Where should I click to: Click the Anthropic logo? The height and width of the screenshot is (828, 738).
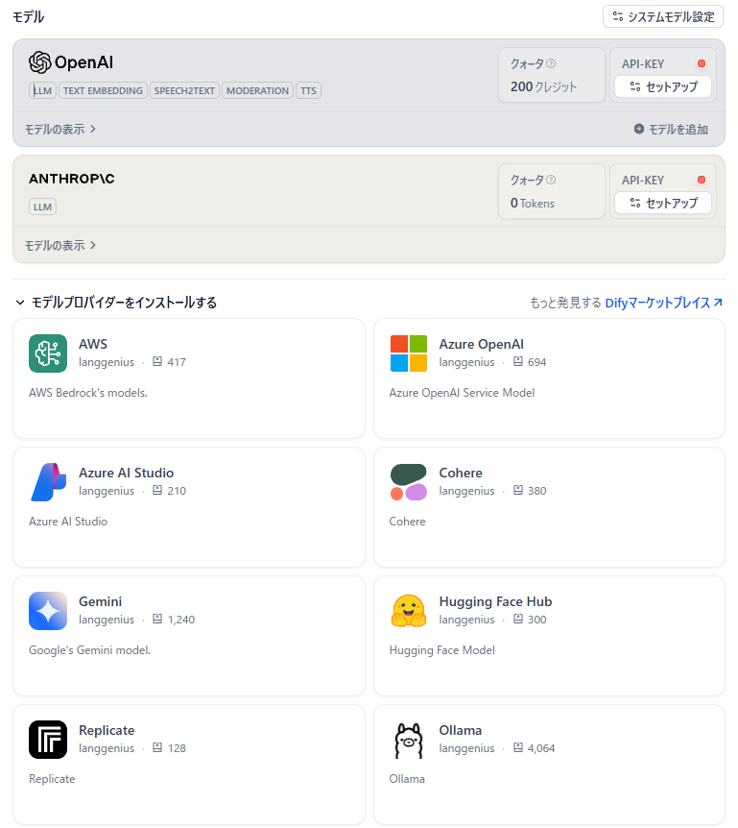pos(71,179)
